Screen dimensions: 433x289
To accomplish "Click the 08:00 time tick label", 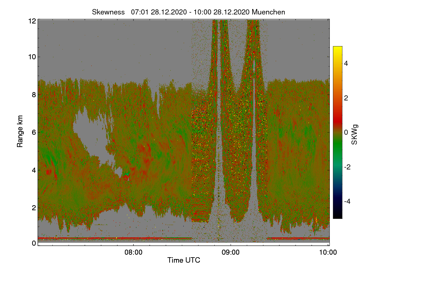I will tap(133, 252).
